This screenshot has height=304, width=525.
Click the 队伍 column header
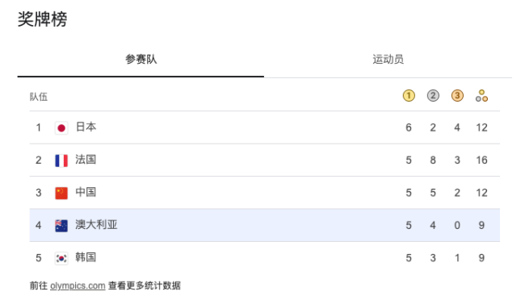click(x=39, y=97)
